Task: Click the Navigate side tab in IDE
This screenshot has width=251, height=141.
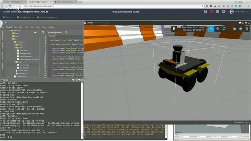Action: [x=2, y=46]
